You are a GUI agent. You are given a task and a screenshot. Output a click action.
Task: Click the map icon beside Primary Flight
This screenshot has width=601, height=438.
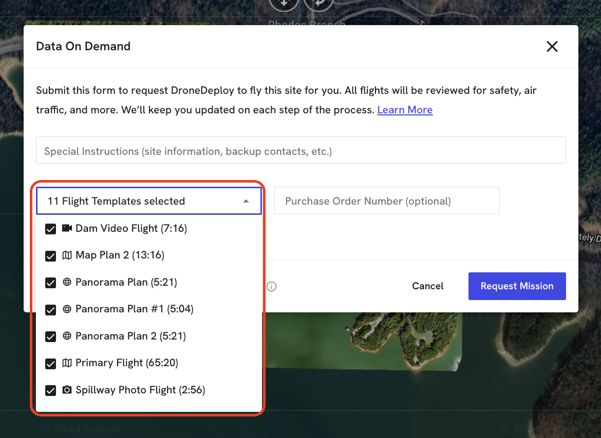tap(67, 363)
